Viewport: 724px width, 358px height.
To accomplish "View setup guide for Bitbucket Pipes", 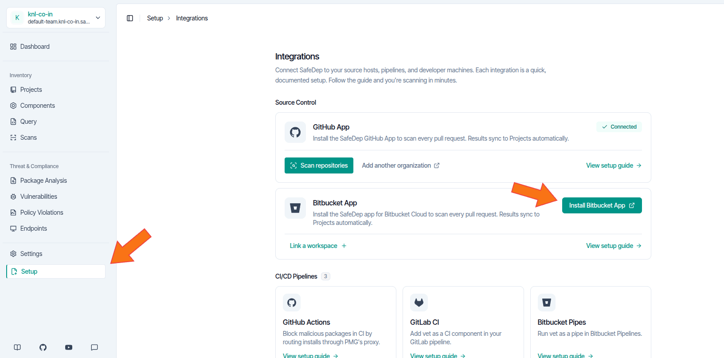I will pyautogui.click(x=566, y=355).
